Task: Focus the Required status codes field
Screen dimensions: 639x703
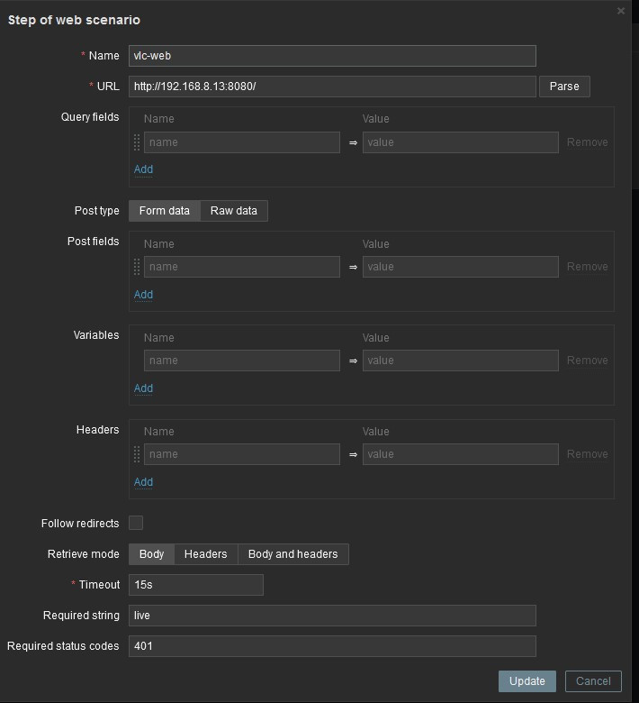Action: (332, 646)
